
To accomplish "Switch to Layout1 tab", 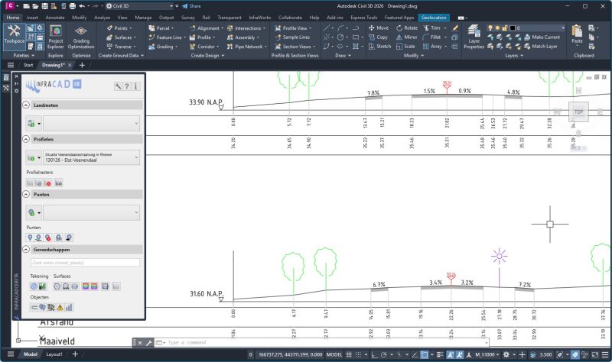I will (x=54, y=354).
